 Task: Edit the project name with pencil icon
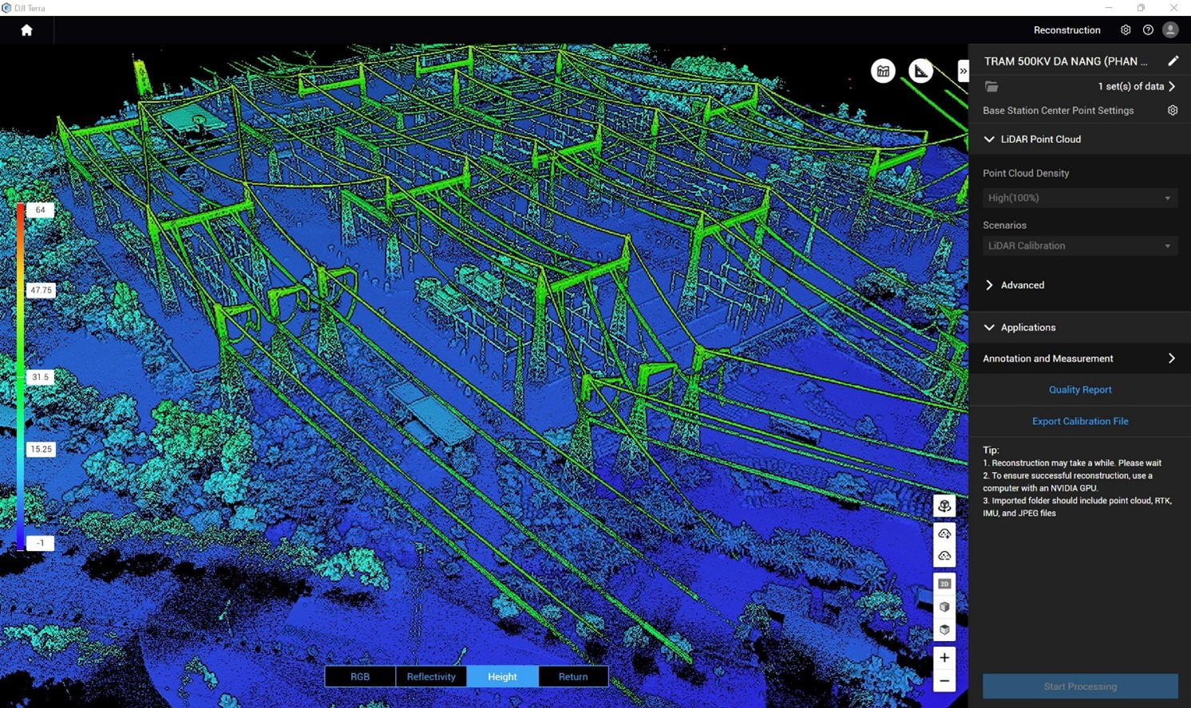tap(1173, 61)
